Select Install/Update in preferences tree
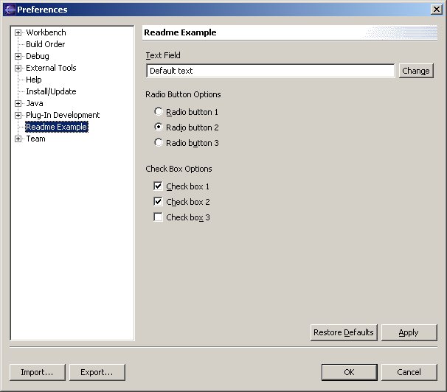This screenshot has width=447, height=392. click(51, 91)
